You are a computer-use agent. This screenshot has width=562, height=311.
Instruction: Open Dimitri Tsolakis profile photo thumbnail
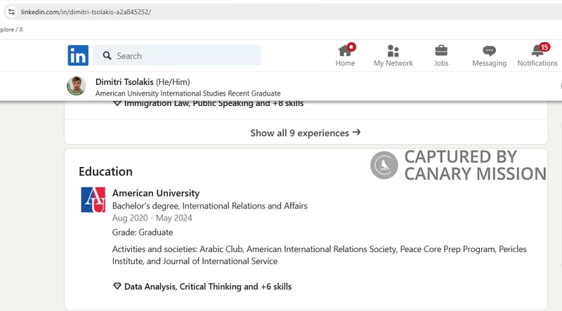[x=77, y=86]
